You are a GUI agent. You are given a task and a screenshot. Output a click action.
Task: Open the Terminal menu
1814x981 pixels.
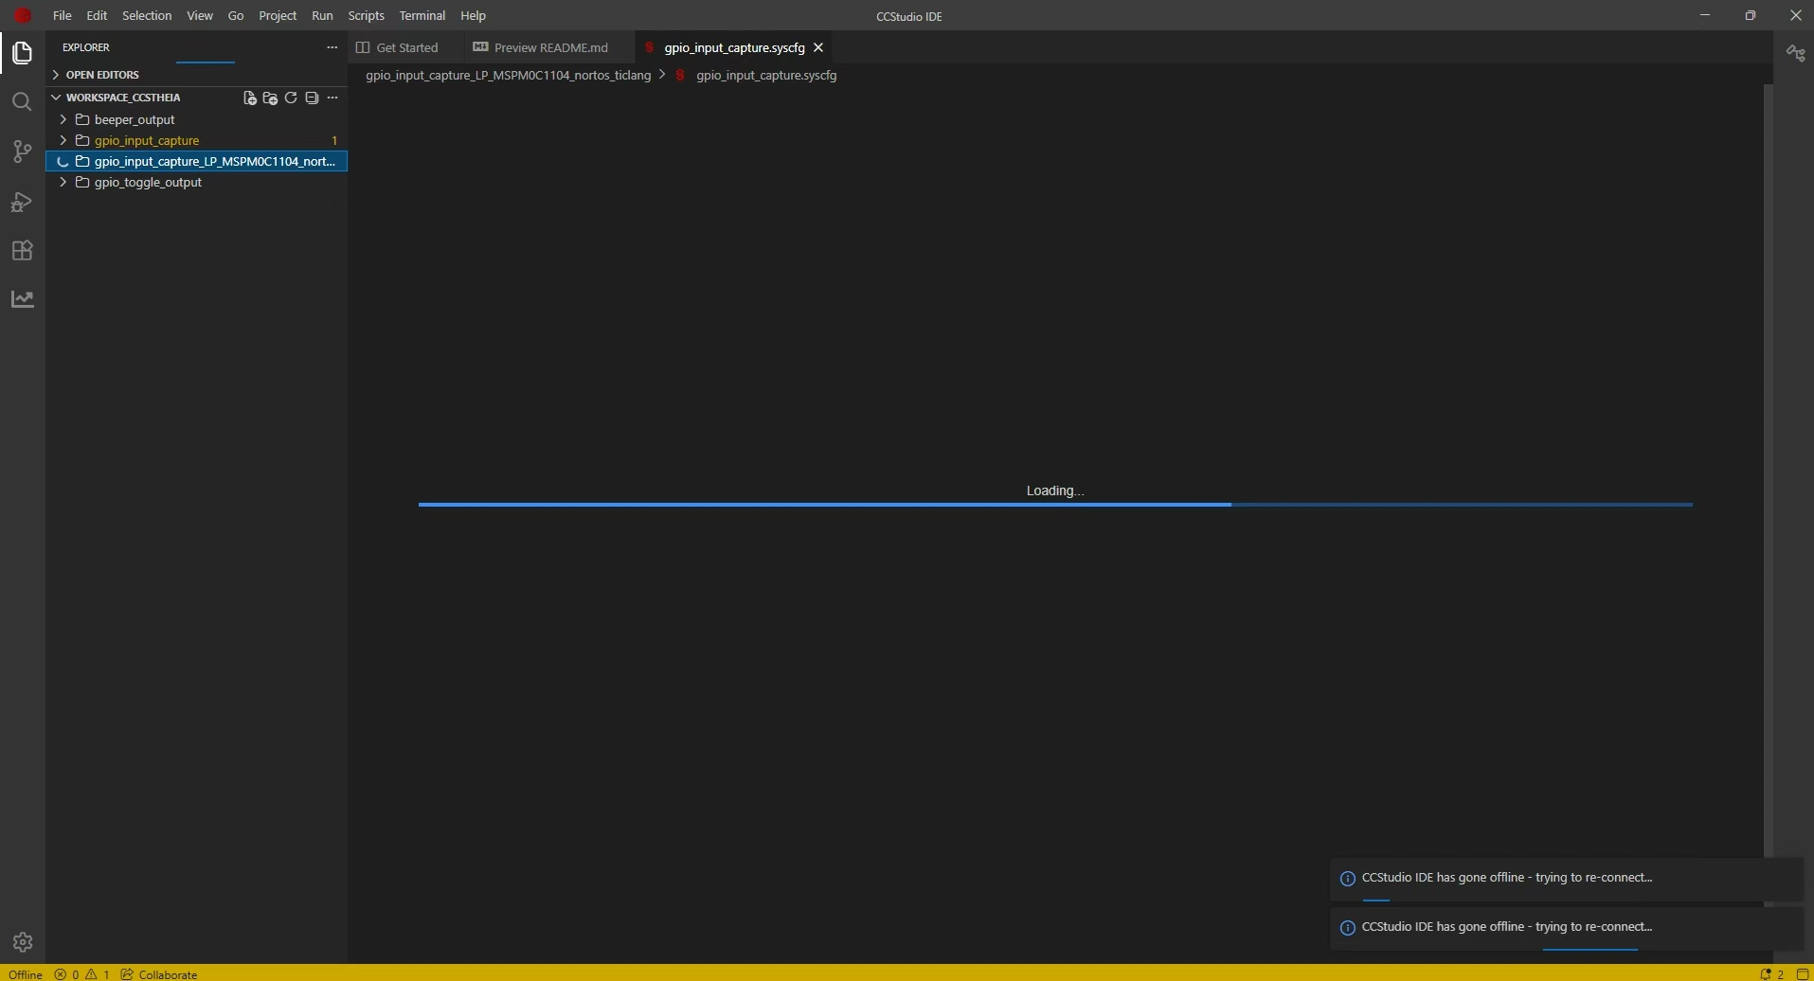tap(422, 15)
